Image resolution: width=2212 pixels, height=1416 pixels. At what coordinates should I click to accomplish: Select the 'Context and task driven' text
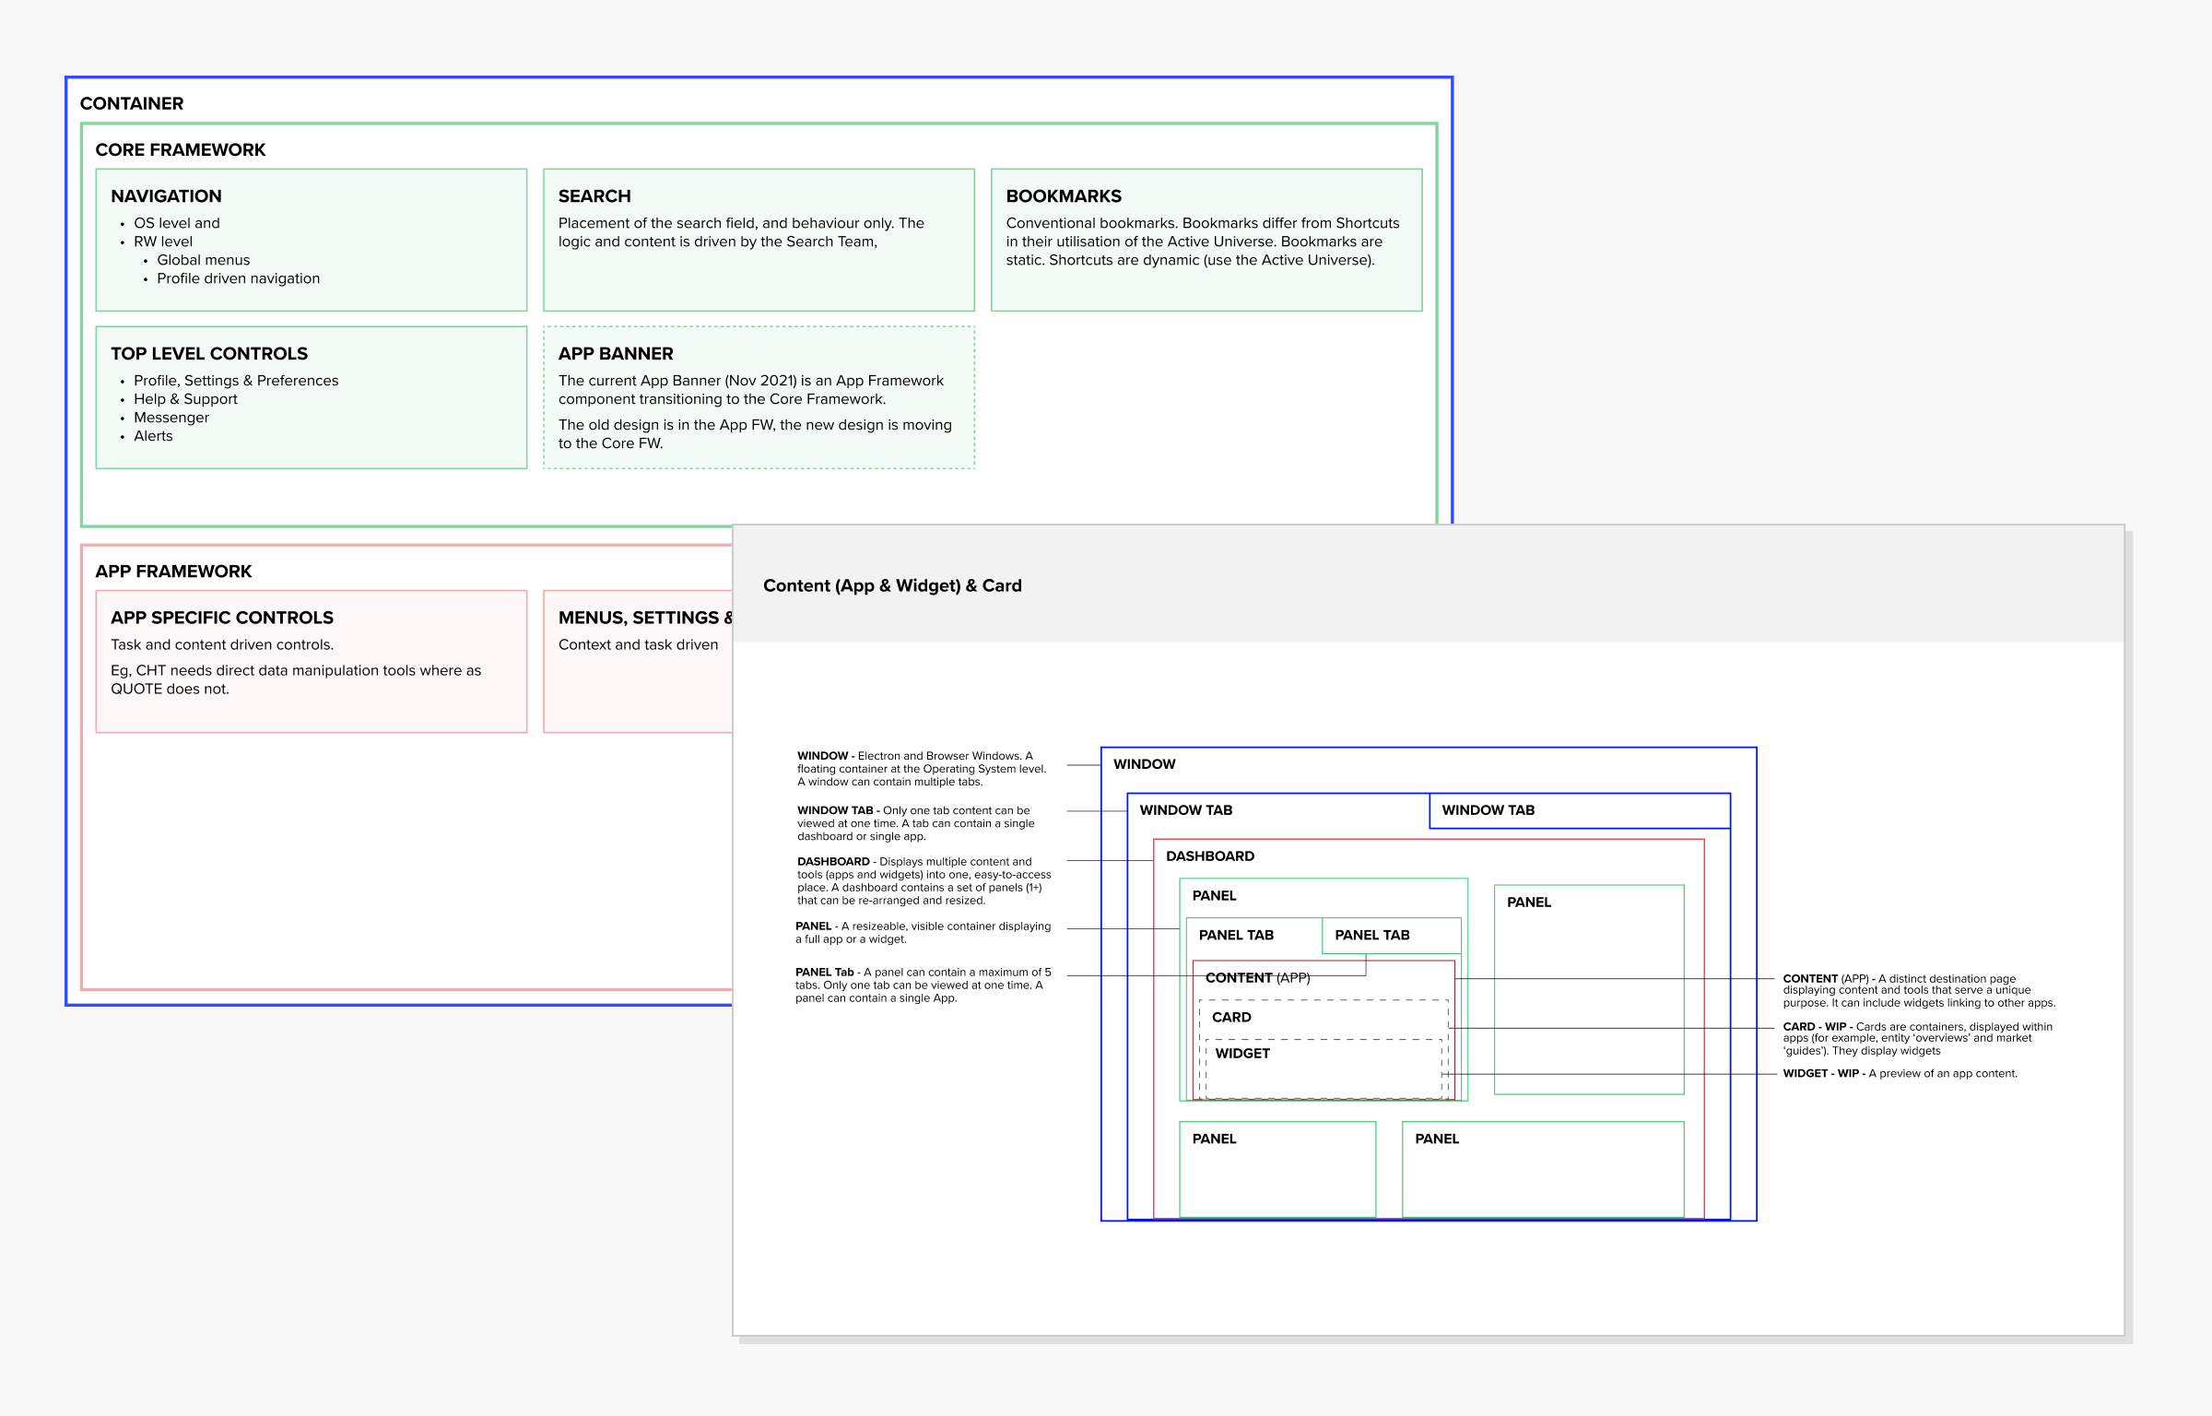[x=638, y=644]
